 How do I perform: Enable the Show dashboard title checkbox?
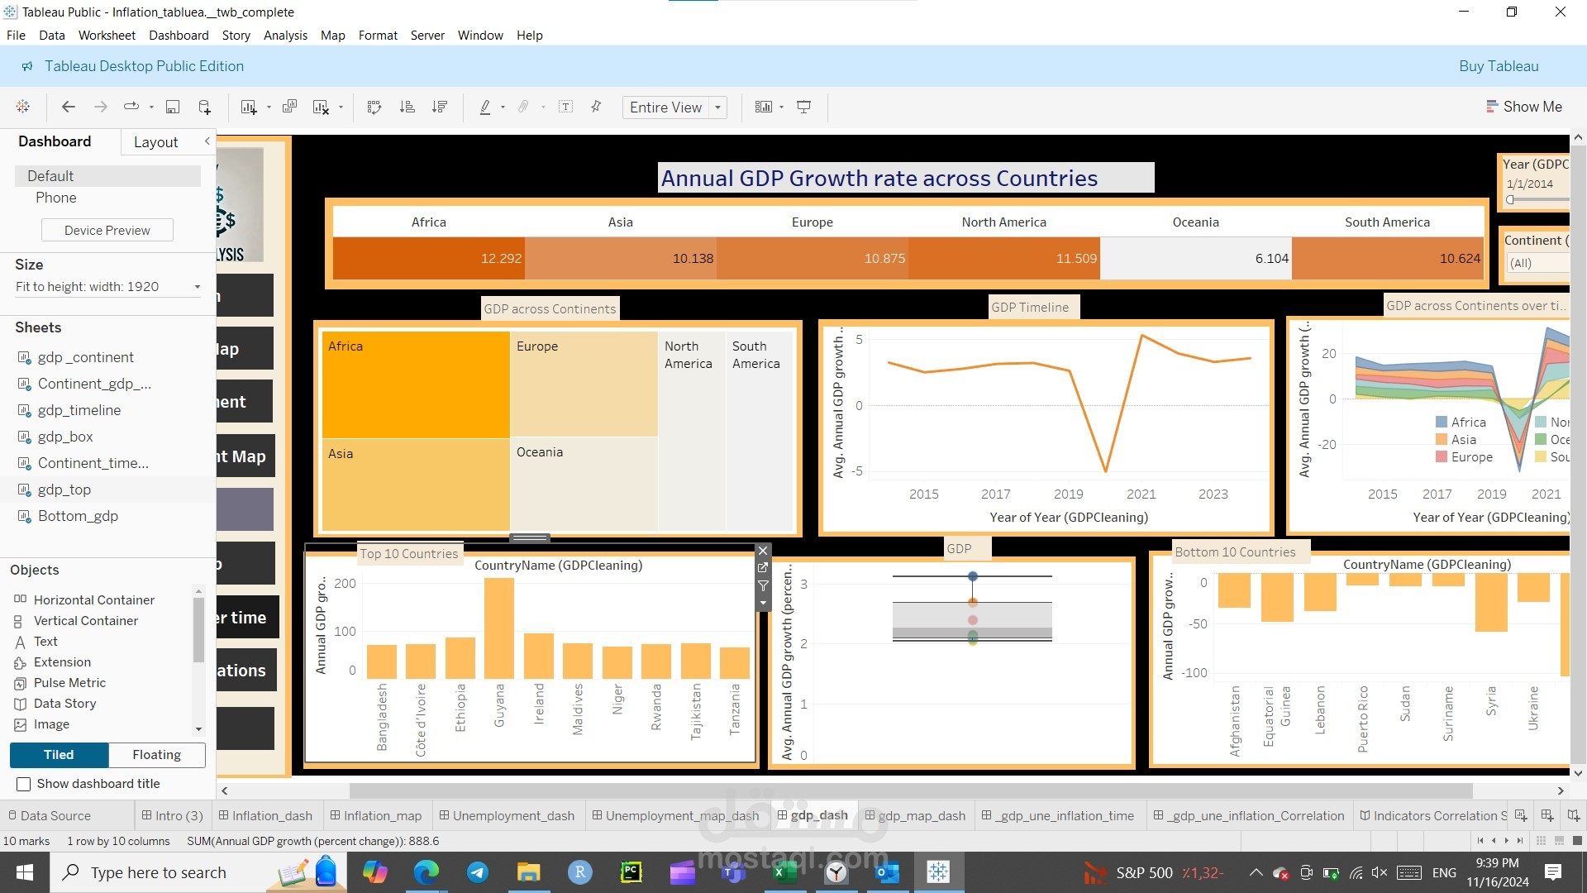pos(24,784)
